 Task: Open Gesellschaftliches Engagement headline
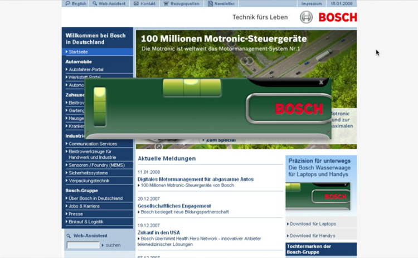pyautogui.click(x=174, y=206)
